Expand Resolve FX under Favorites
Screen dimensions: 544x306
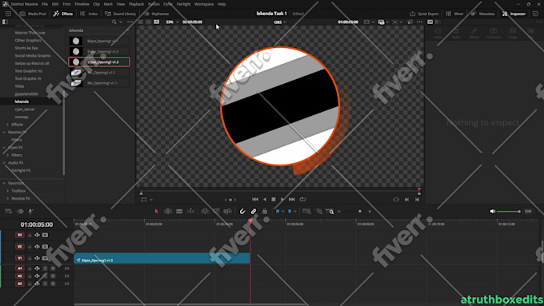coord(8,198)
